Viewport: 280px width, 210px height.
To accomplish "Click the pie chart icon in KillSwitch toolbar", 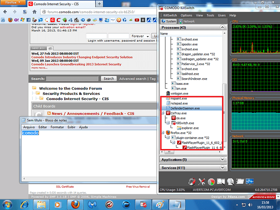I will click(211, 181).
